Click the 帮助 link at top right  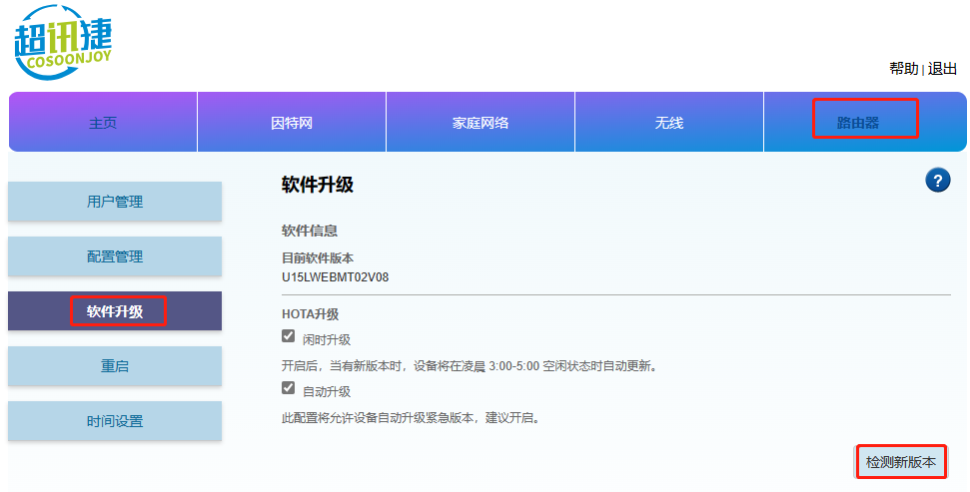[x=903, y=69]
